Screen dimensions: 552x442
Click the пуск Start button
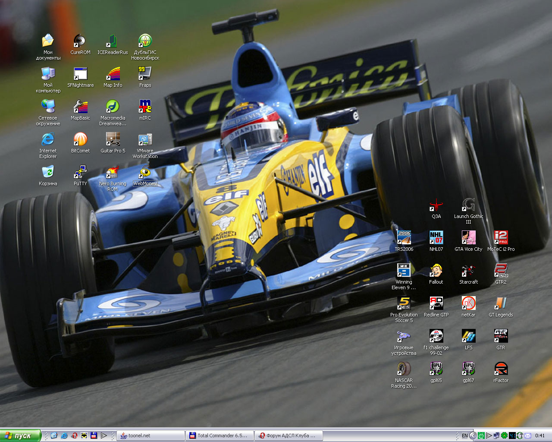tap(20, 436)
